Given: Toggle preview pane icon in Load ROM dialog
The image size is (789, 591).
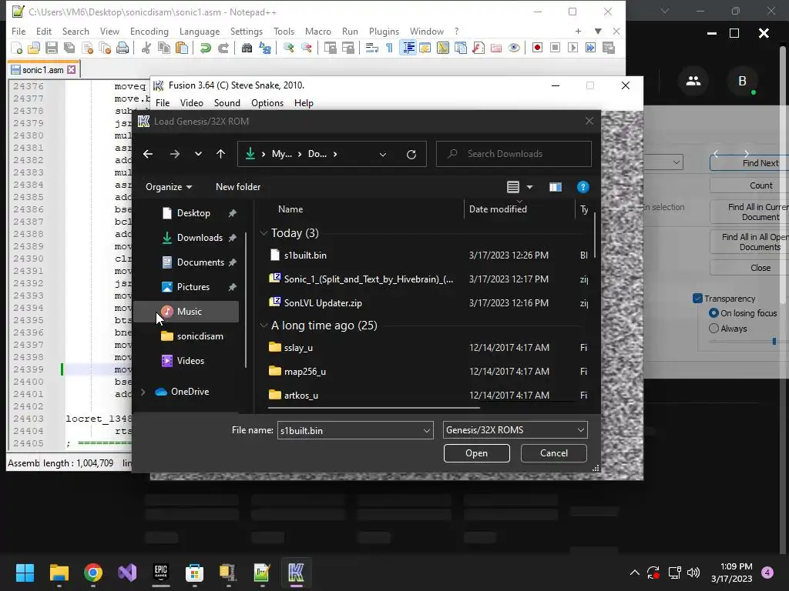Looking at the screenshot, I should coord(555,187).
